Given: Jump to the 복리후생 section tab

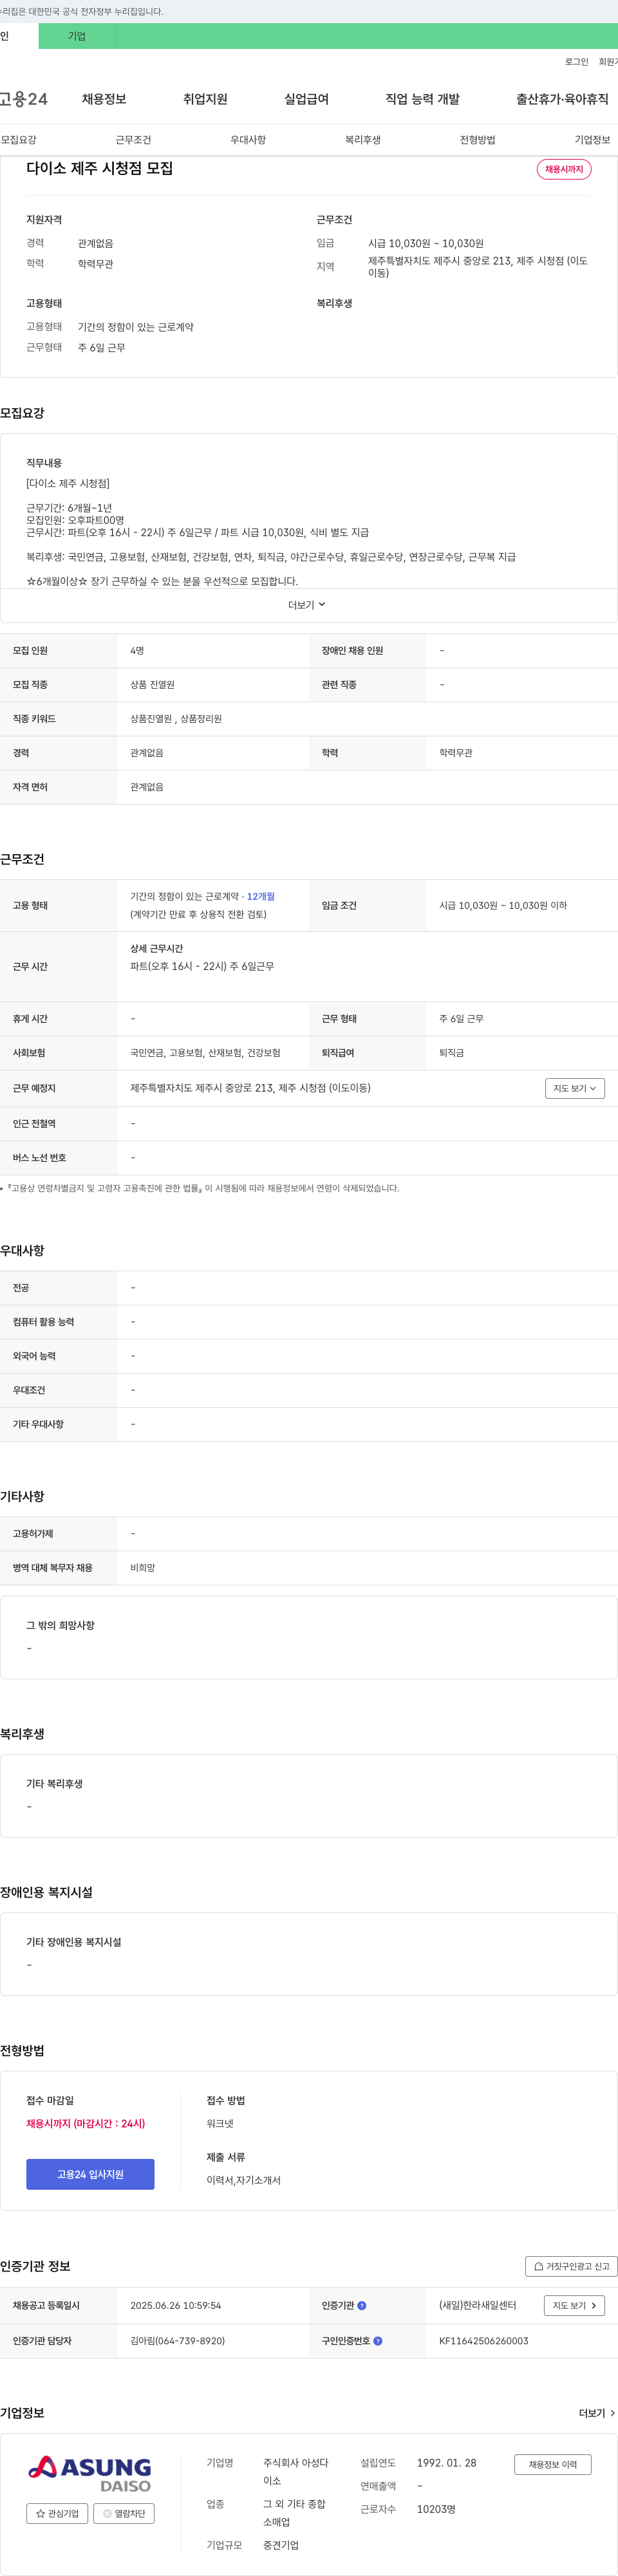Looking at the screenshot, I should click(x=363, y=140).
